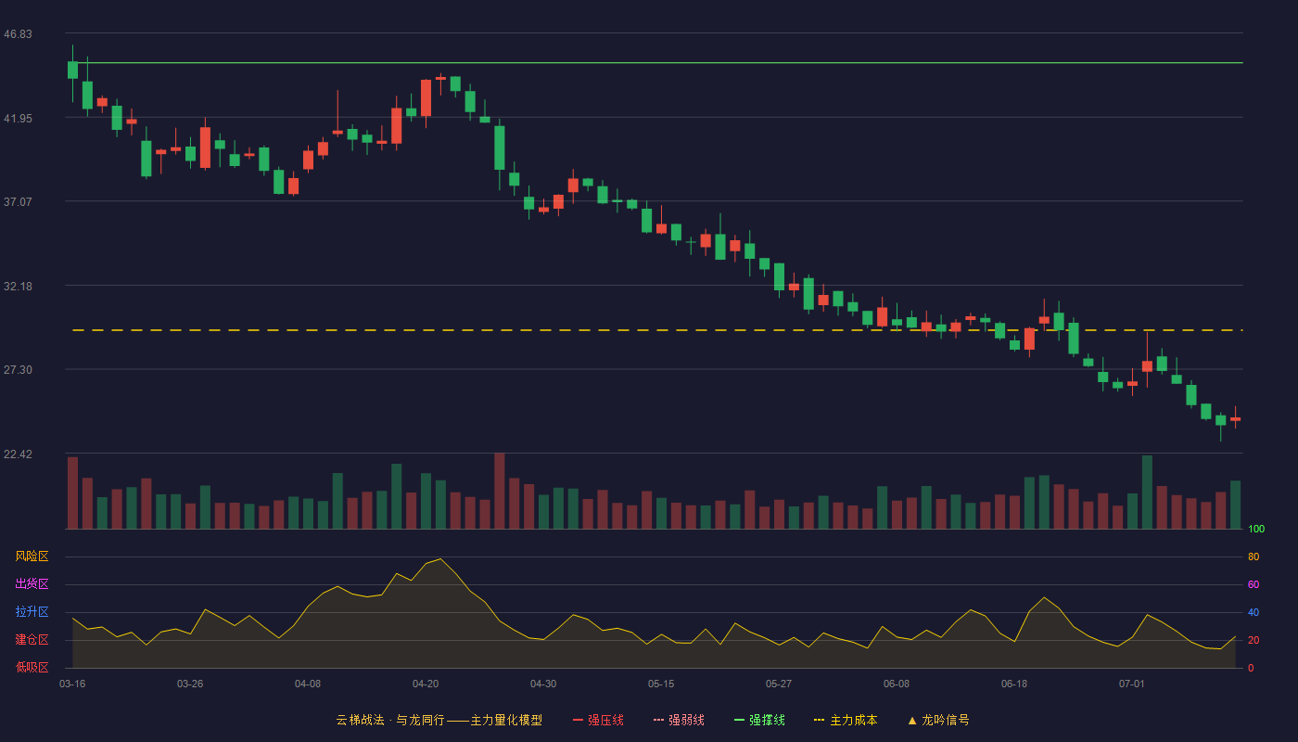Toggle the 强撑线 legend entry

(759, 720)
